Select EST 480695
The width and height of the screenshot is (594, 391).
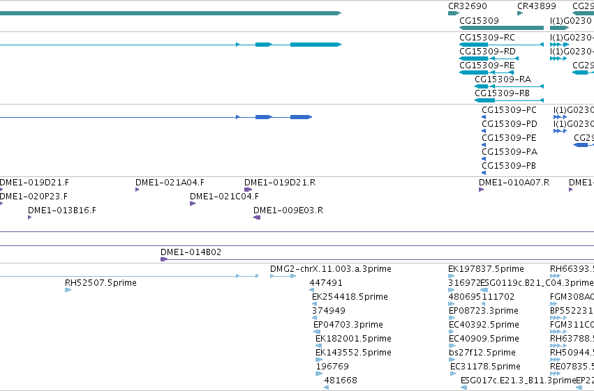(x=465, y=297)
